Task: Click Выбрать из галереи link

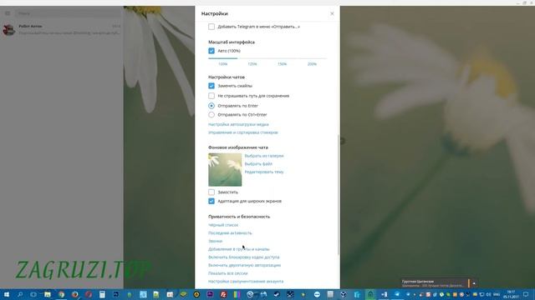Action: pyautogui.click(x=264, y=156)
